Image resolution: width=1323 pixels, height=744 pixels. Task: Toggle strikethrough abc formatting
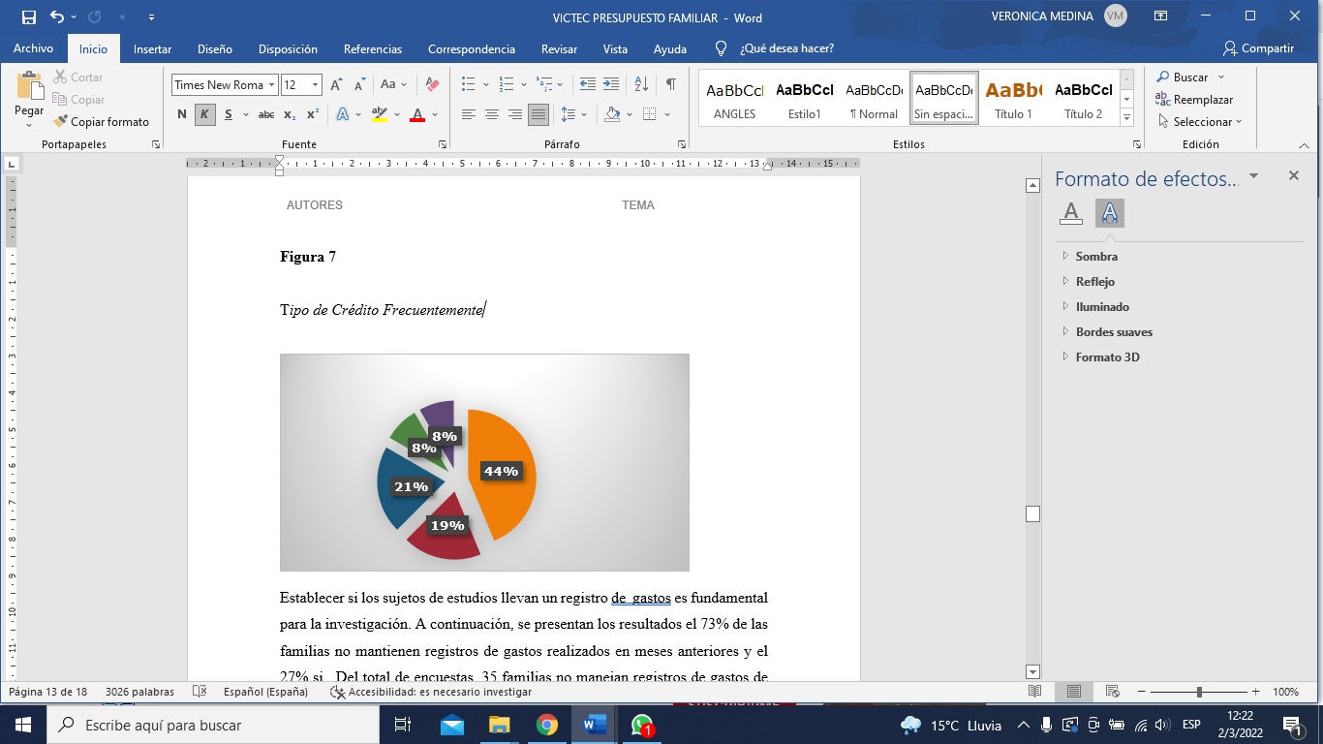click(x=266, y=114)
